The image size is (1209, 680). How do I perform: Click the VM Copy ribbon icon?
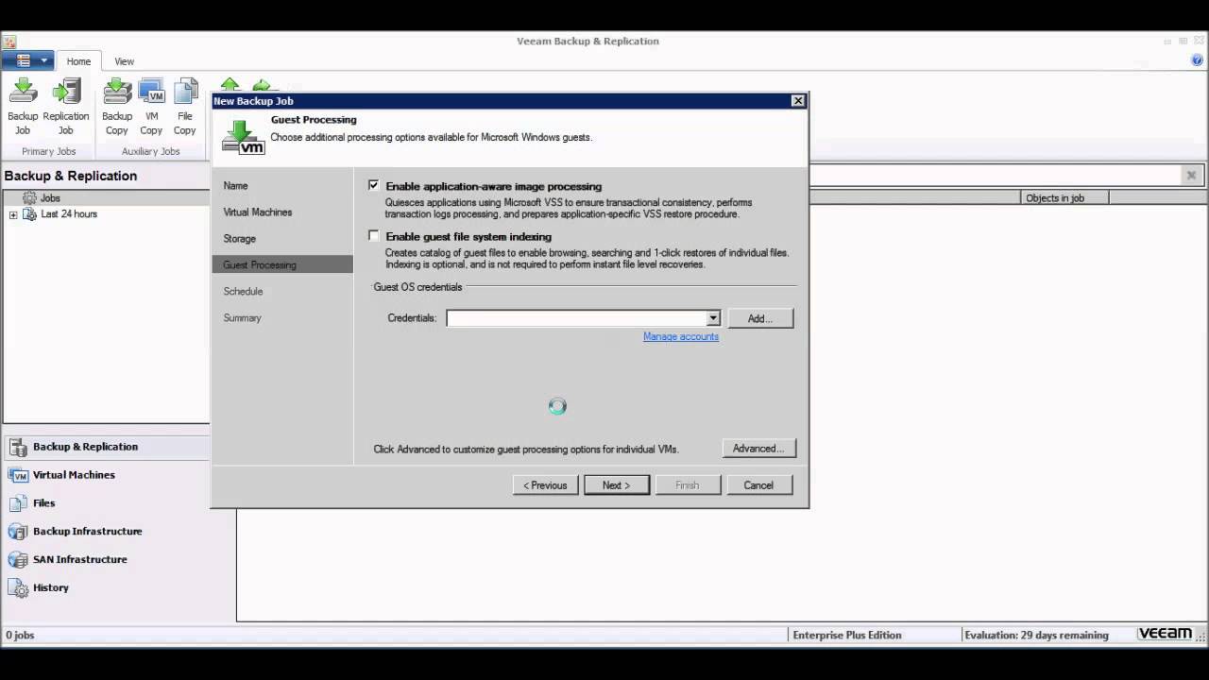(x=151, y=92)
